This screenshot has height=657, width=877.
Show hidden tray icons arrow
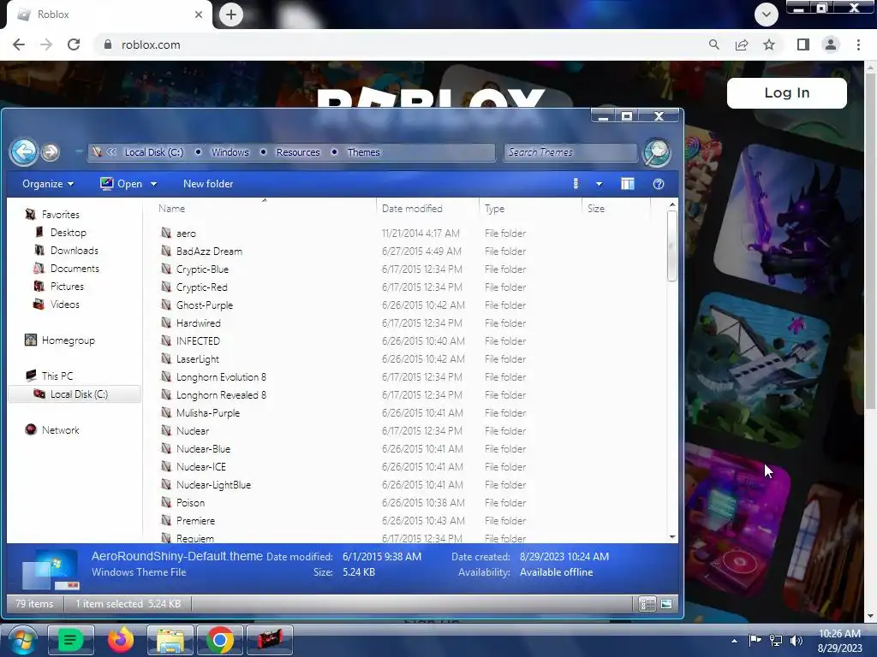tap(734, 641)
